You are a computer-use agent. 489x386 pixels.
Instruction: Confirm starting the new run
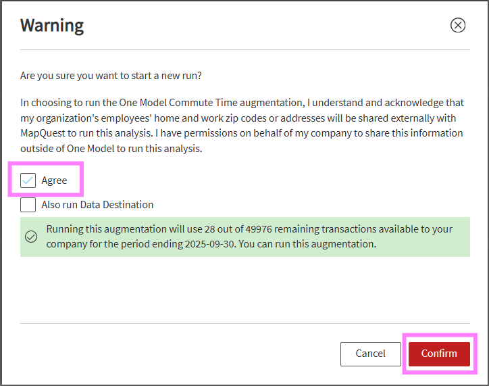pyautogui.click(x=439, y=354)
